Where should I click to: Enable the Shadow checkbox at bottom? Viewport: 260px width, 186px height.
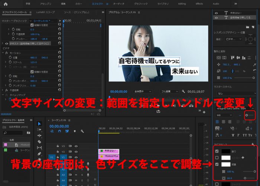(217, 184)
